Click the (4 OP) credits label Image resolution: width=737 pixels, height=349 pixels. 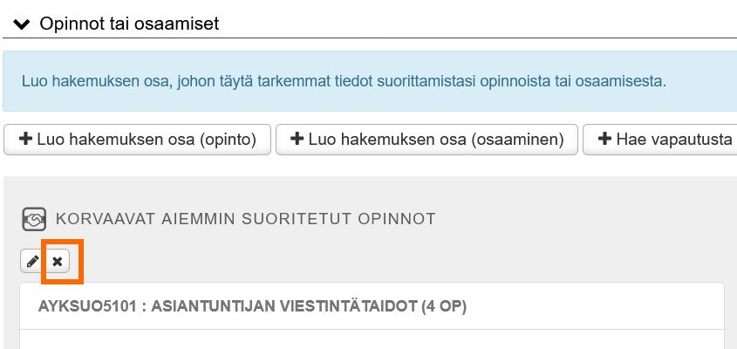tap(445, 306)
